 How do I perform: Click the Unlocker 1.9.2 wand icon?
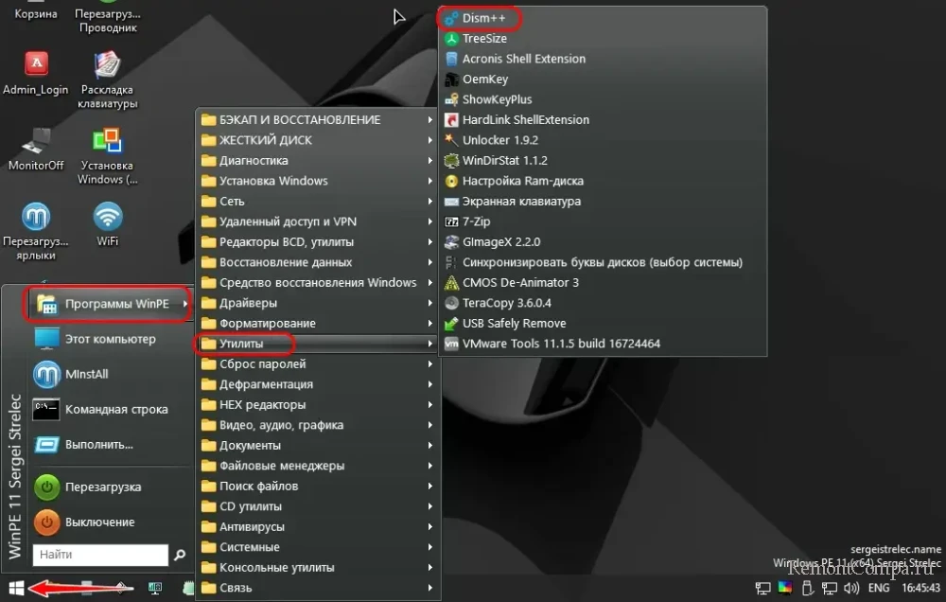[x=451, y=140]
